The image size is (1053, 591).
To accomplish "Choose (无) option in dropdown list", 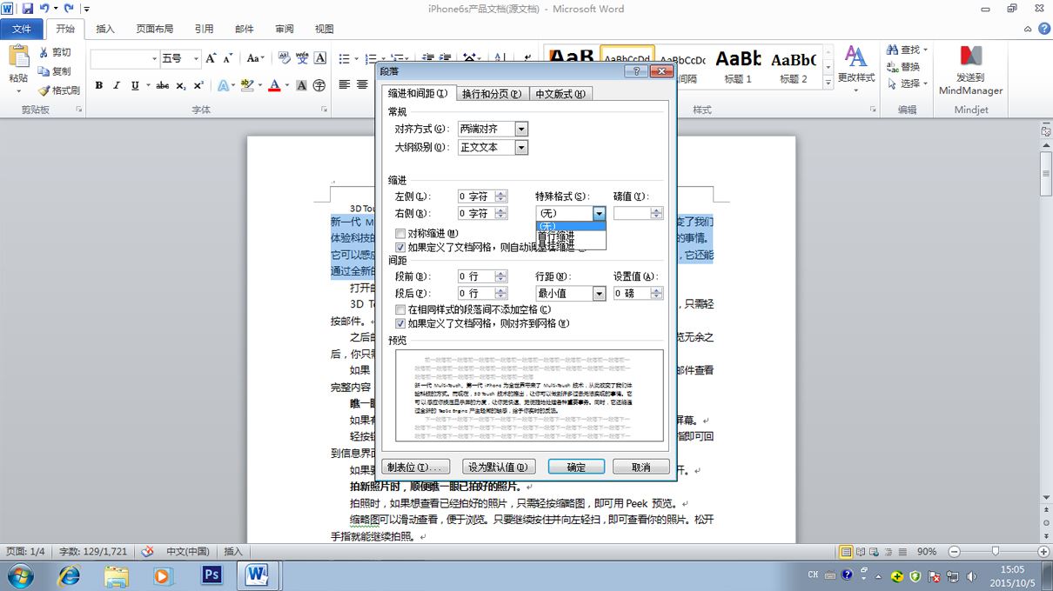I will [570, 226].
